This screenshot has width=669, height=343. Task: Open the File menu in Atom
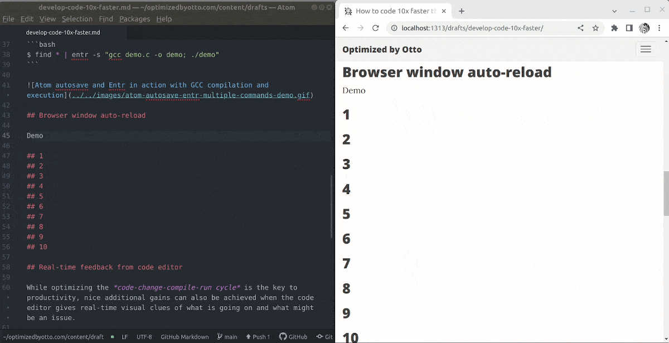click(x=8, y=18)
